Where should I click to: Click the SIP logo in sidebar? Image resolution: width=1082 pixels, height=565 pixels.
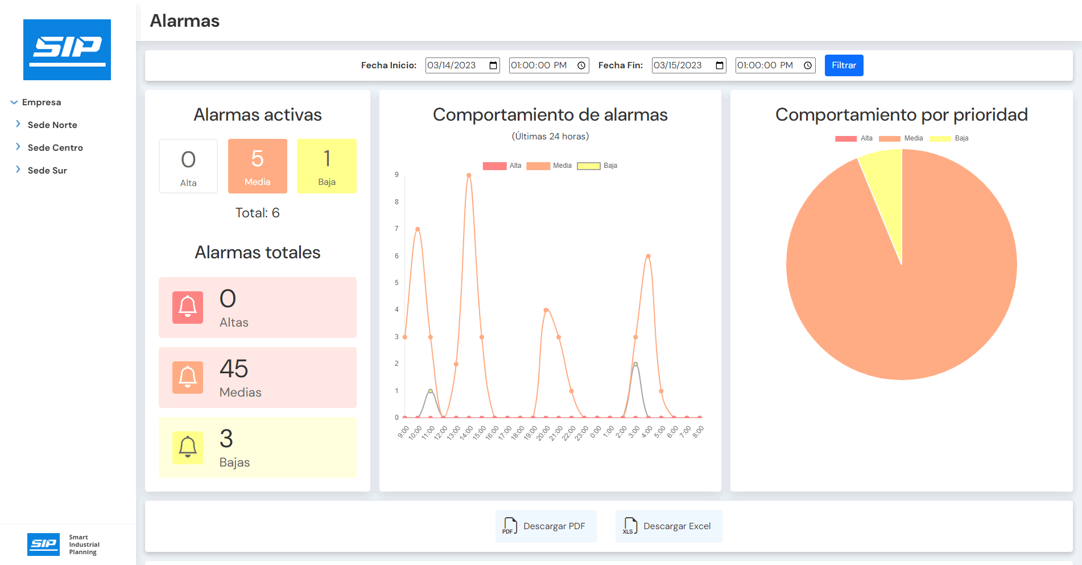point(67,50)
